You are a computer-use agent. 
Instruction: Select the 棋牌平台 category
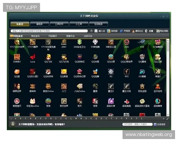point(71,36)
